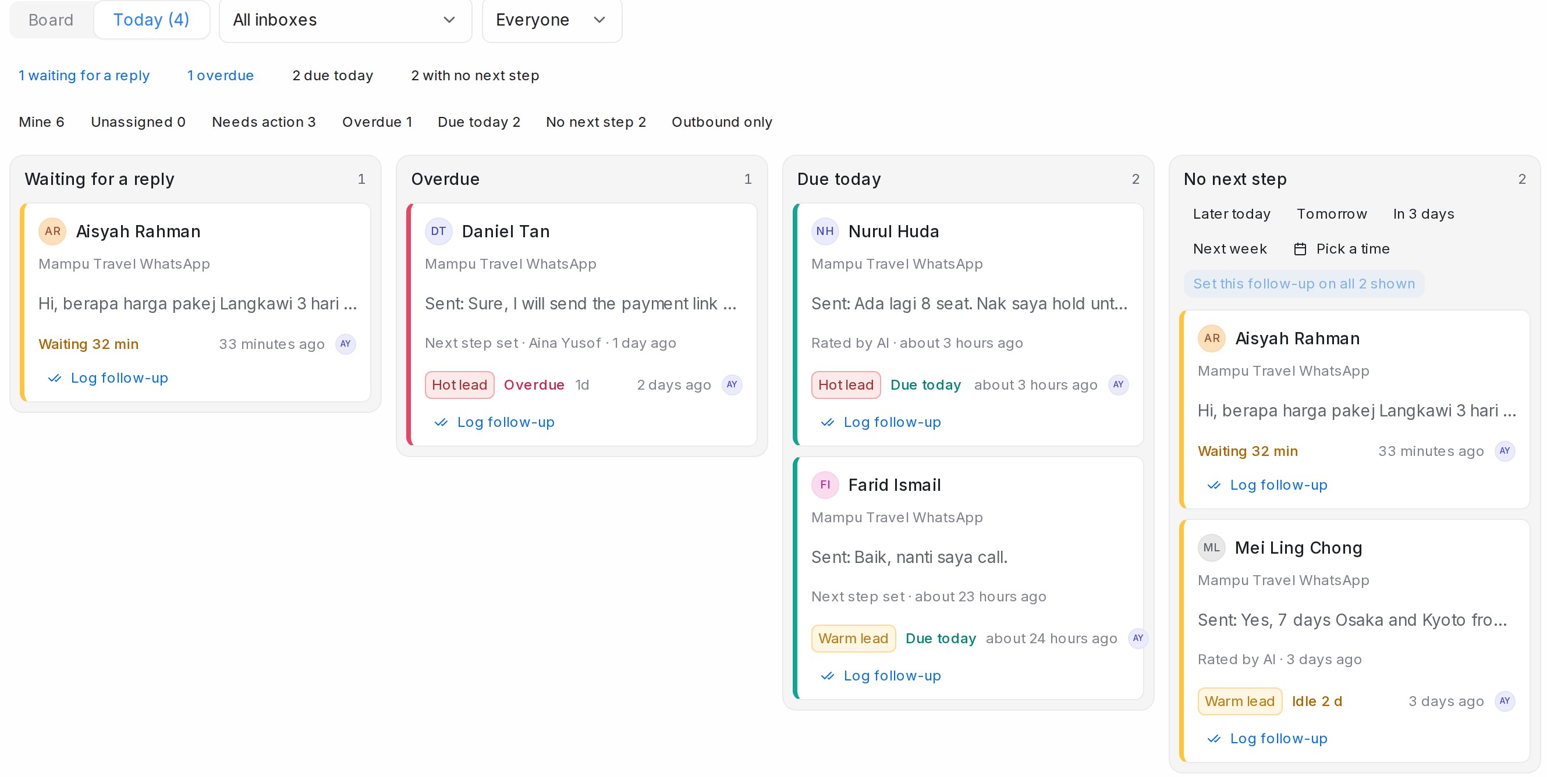This screenshot has height=777, width=1547.
Task: Log follow-up for Daniel Tan
Action: [494, 422]
